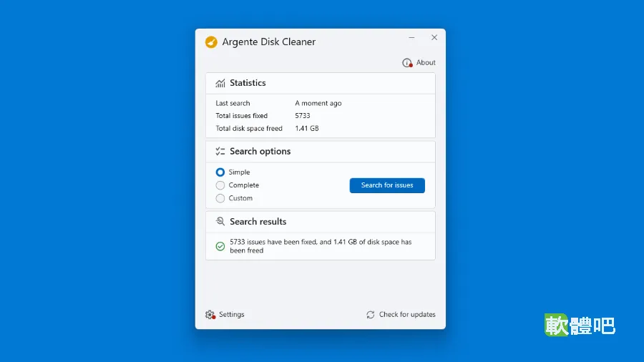
Task: Click the '5733 issues have been fixed' message
Action: [x=321, y=246]
